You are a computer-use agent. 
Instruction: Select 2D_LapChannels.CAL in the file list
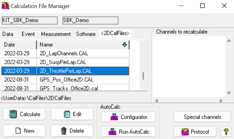[x=64, y=53]
